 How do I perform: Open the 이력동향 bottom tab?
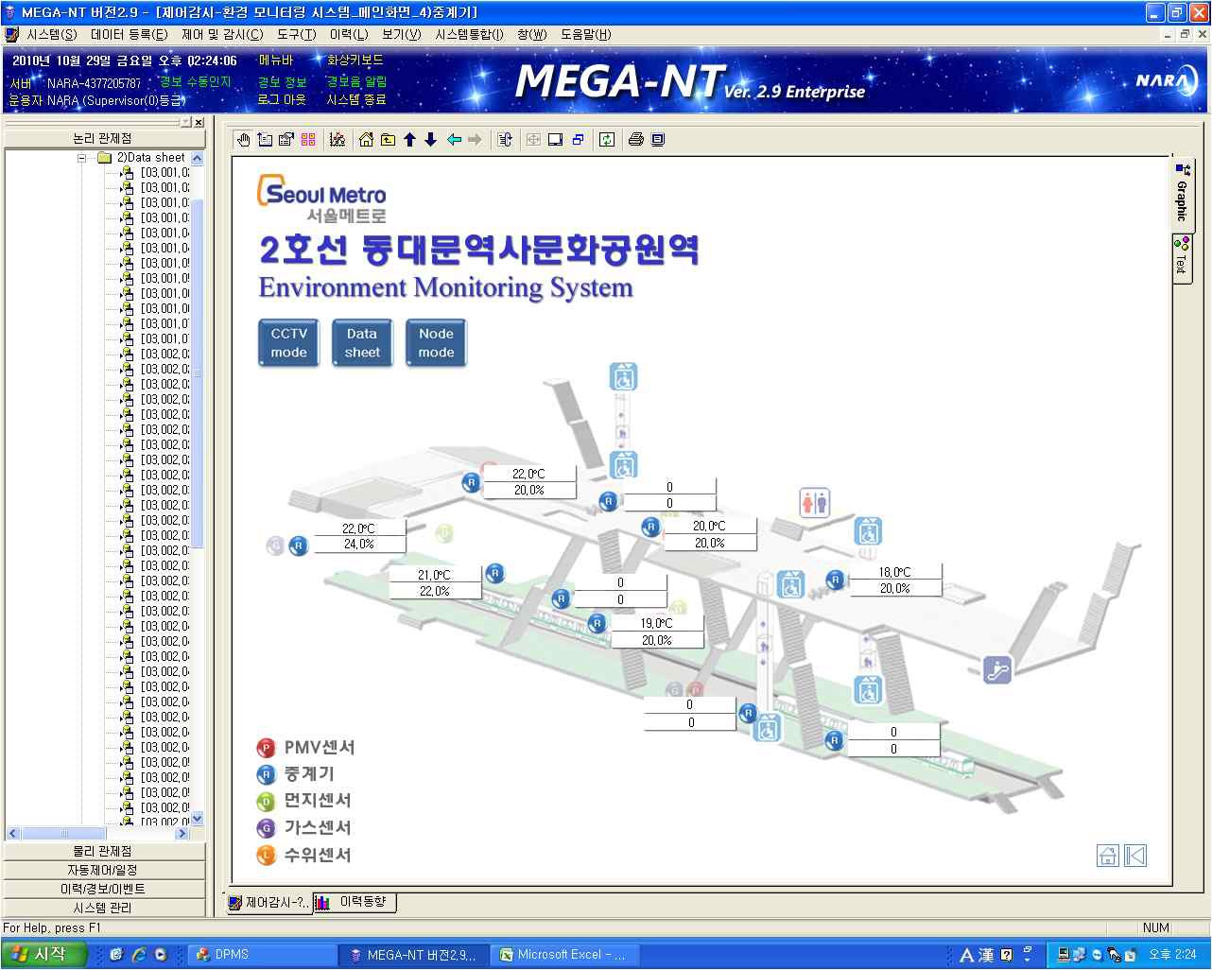355,902
